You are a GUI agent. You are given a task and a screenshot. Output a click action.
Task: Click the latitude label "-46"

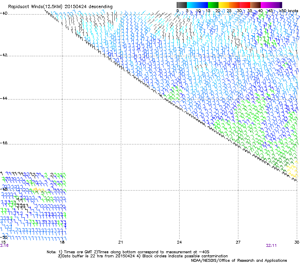[4, 143]
